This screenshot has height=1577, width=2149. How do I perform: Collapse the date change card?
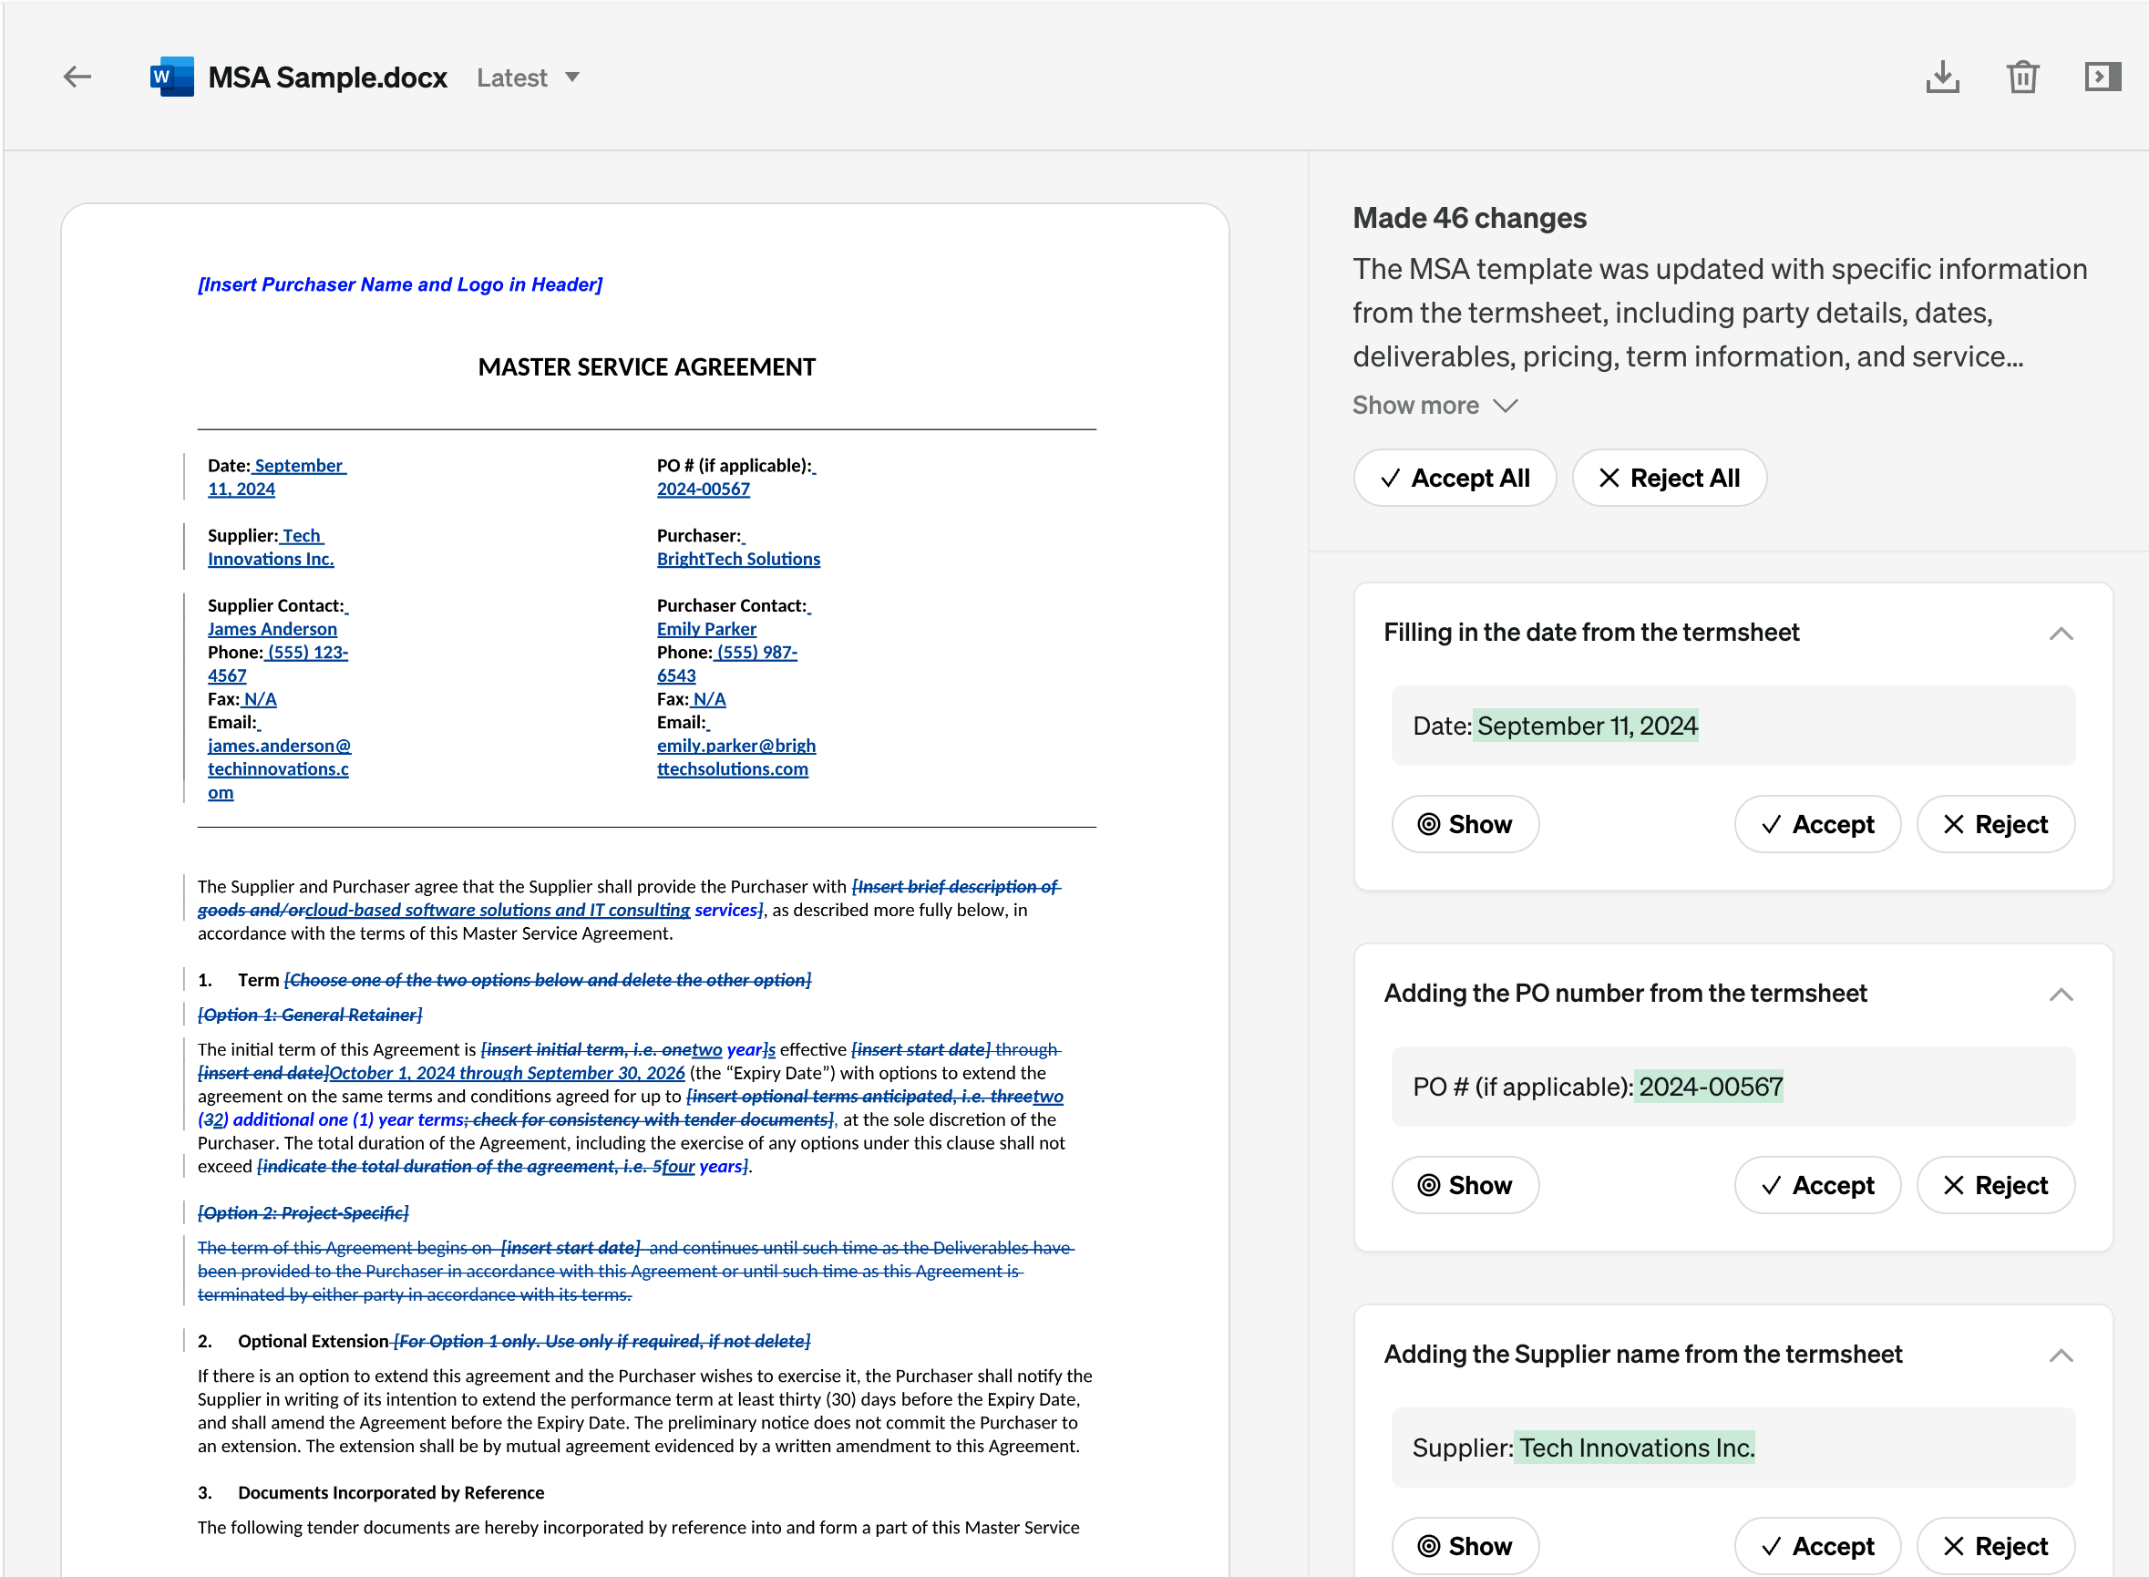[x=2061, y=633]
